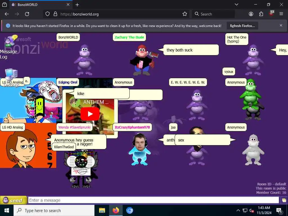Click the white Bonzi gorilla character
The width and height of the screenshot is (288, 216).
coord(253,150)
